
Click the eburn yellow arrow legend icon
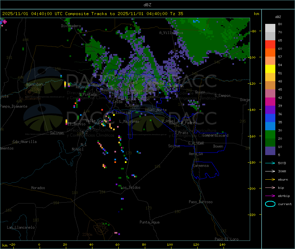click(x=270, y=179)
